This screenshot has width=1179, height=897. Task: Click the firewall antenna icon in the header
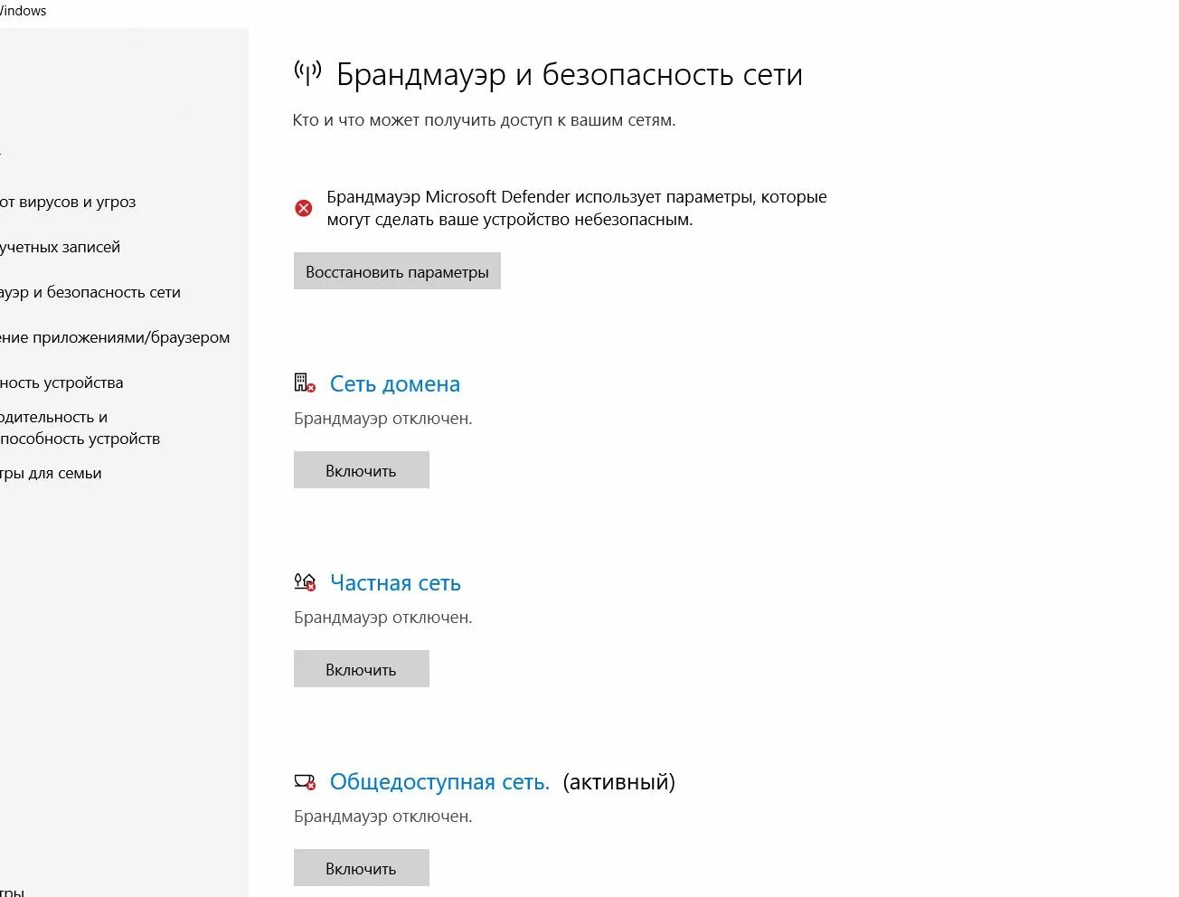click(307, 73)
